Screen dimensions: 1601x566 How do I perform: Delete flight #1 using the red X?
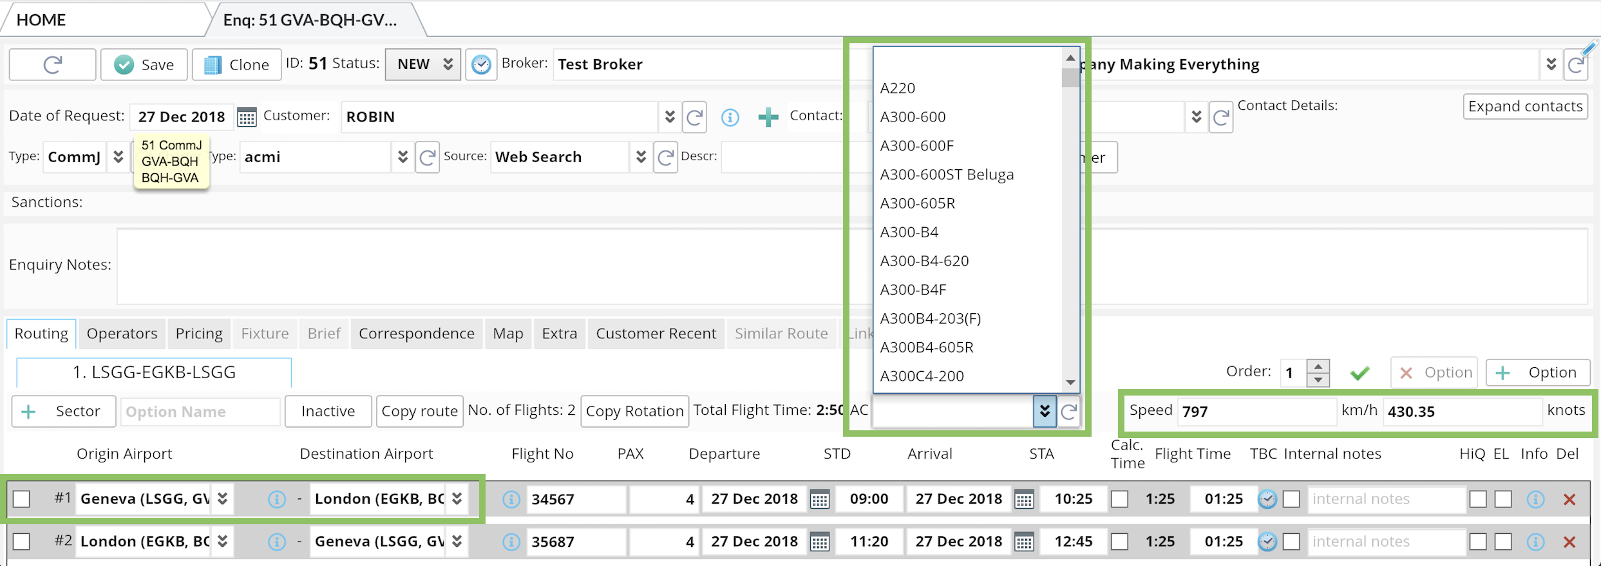[1569, 500]
